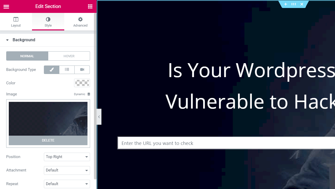Remove the section using the X handle
The width and height of the screenshot is (335, 189).
coord(301,4)
